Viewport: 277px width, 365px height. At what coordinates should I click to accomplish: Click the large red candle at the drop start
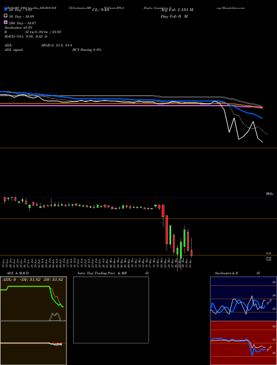167,230
